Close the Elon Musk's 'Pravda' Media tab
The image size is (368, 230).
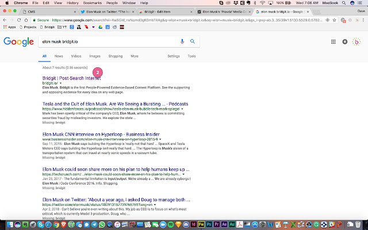tap(250, 11)
